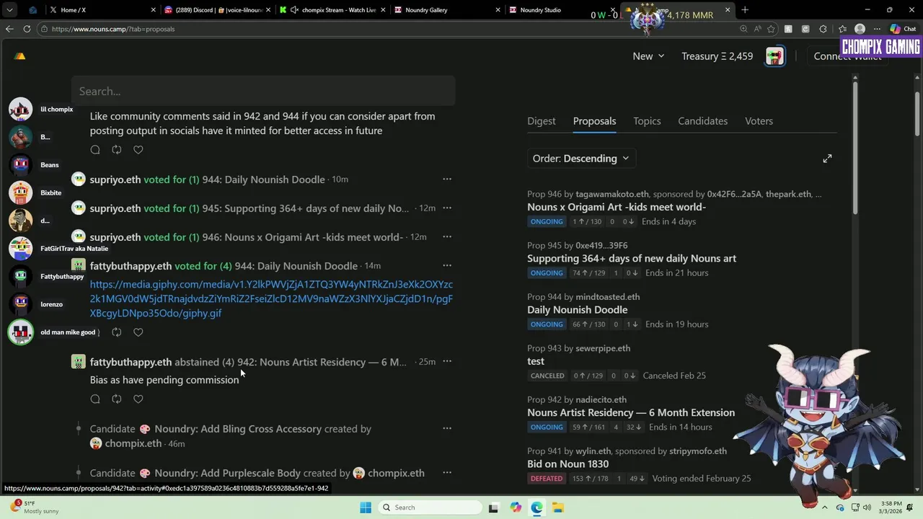Open proposal Nouns x Origami Art -kids meet world-
The height and width of the screenshot is (519, 923).
617,207
